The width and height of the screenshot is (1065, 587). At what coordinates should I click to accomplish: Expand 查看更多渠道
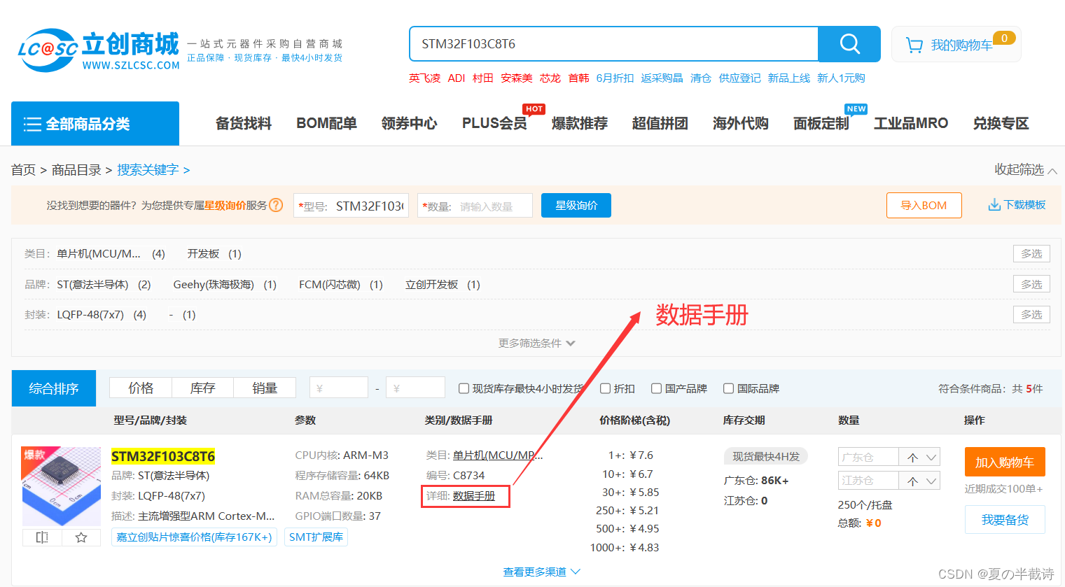click(541, 572)
